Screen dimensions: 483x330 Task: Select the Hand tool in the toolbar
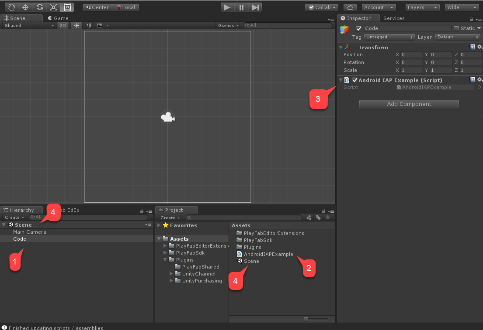coord(11,7)
